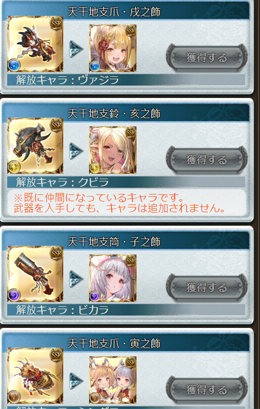
Task: Click arrow between 戌之飾 weapon and ヴァジラ
Action: tap(76, 49)
